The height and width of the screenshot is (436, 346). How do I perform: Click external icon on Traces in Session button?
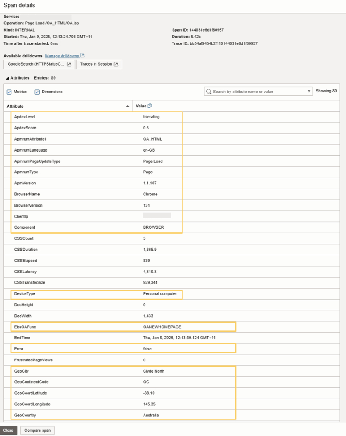116,64
